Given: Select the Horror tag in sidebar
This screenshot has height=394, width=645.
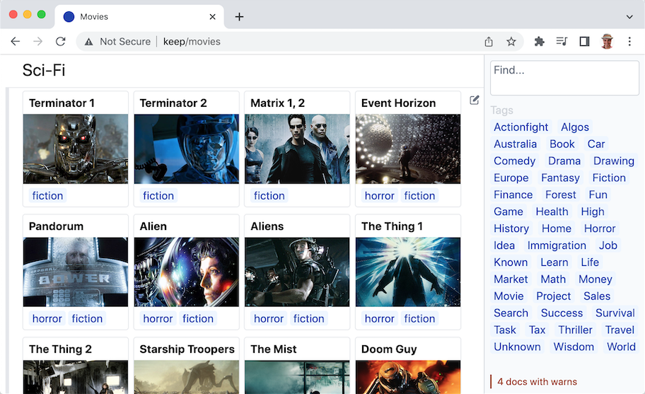Looking at the screenshot, I should (x=600, y=228).
